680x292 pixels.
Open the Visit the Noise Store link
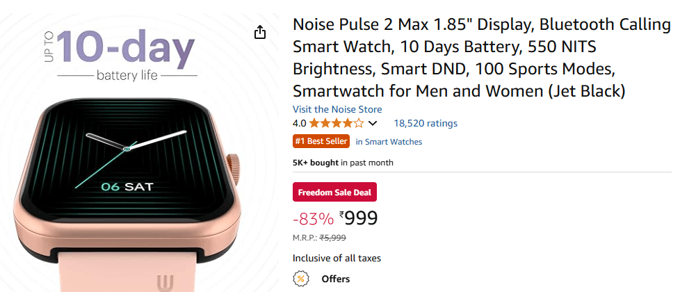[337, 109]
